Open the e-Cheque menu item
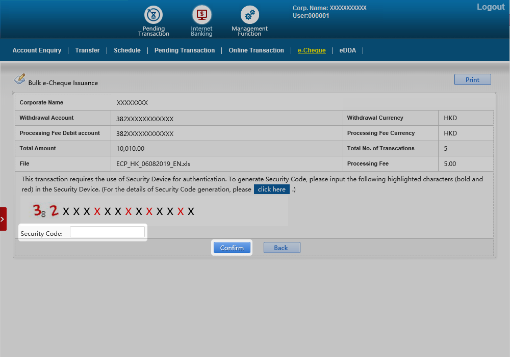Screen dimensions: 510x357 pyautogui.click(x=312, y=50)
